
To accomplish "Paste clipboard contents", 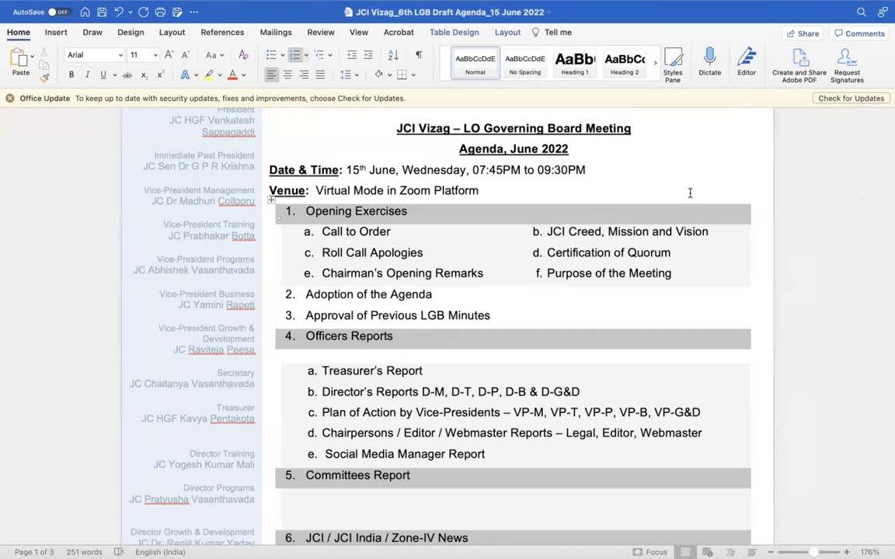I will click(20, 61).
